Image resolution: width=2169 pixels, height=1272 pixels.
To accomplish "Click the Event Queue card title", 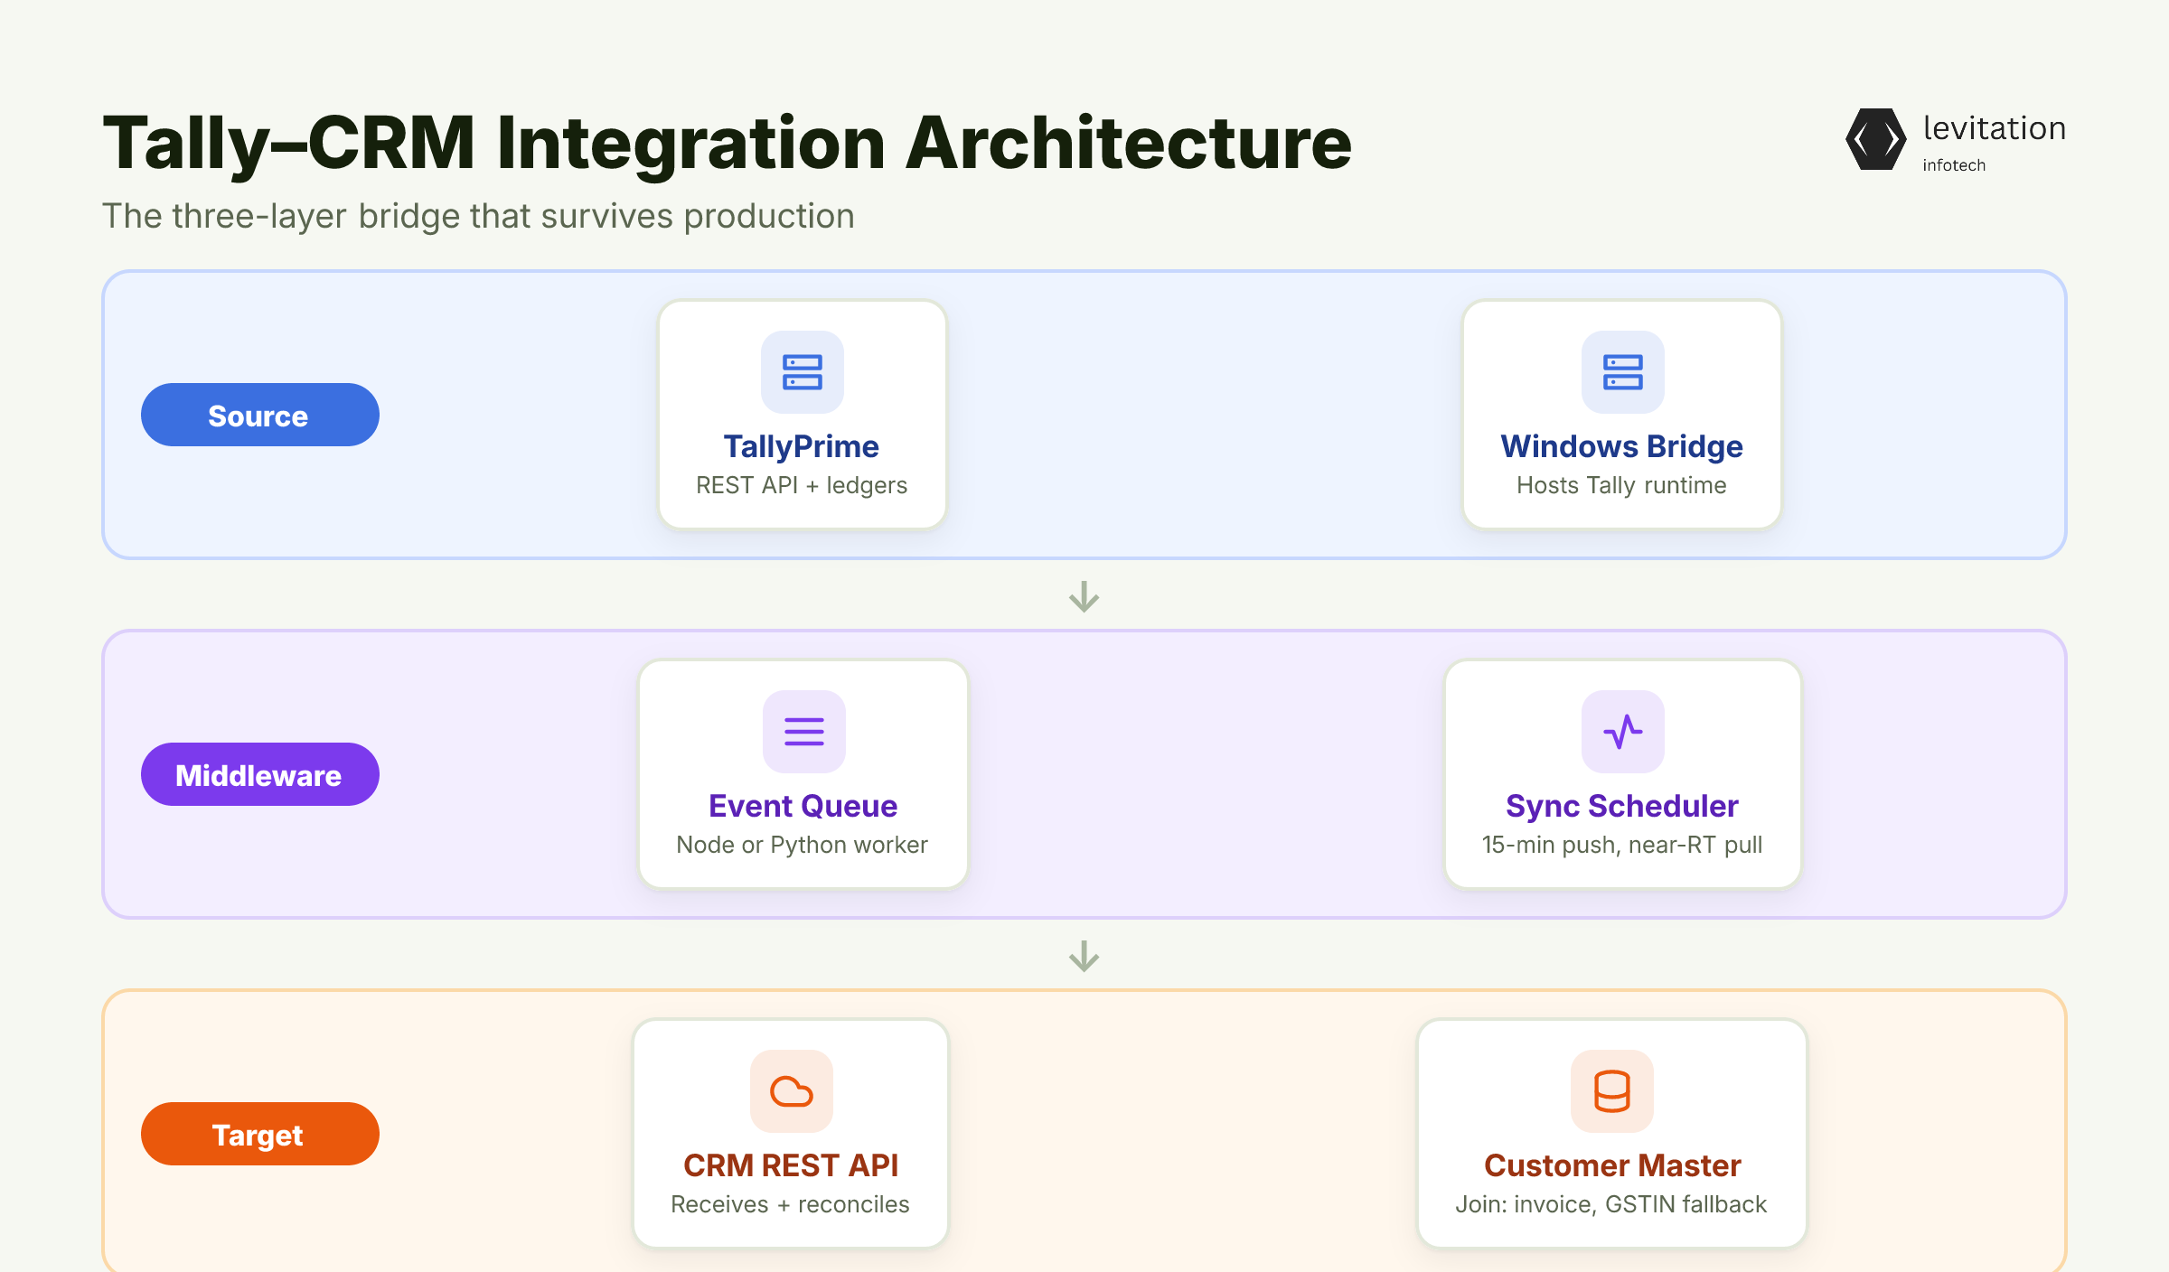I will point(803,806).
